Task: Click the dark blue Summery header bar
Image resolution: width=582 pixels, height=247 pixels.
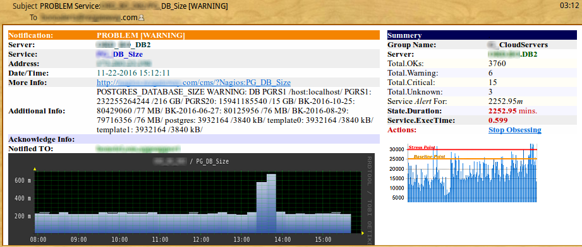Action: coord(482,35)
